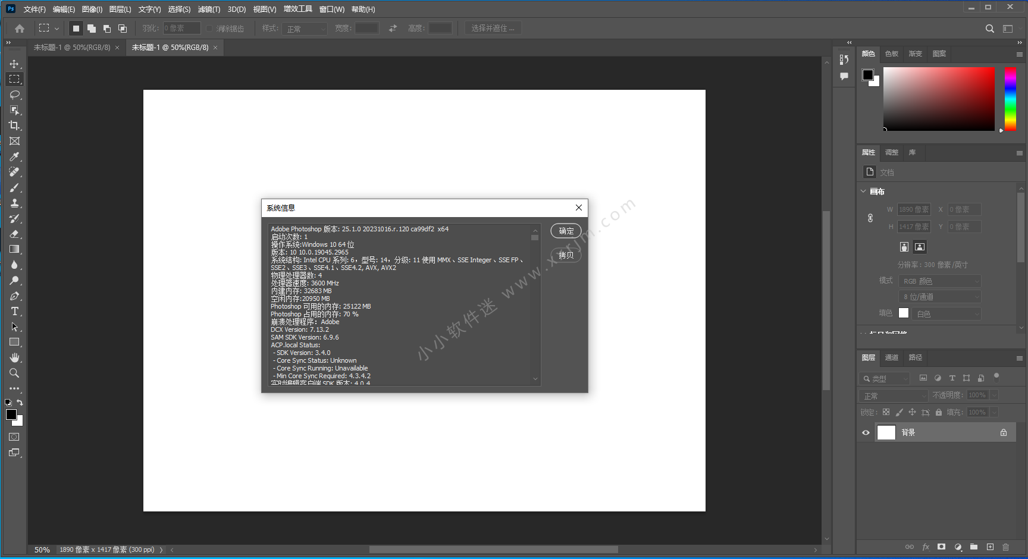The height and width of the screenshot is (559, 1028).
Task: Delete layer with the trash icon
Action: coord(1006,547)
